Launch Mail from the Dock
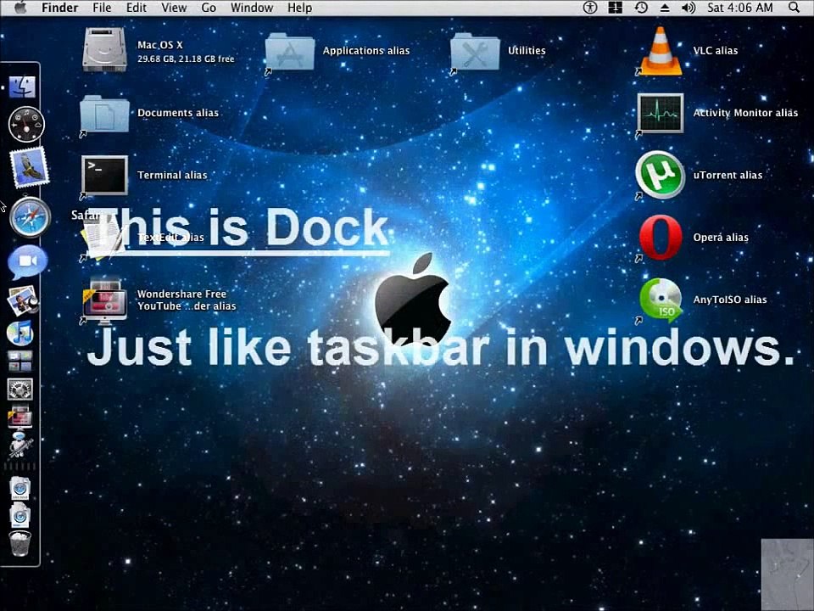This screenshot has height=611, width=814. (29, 167)
